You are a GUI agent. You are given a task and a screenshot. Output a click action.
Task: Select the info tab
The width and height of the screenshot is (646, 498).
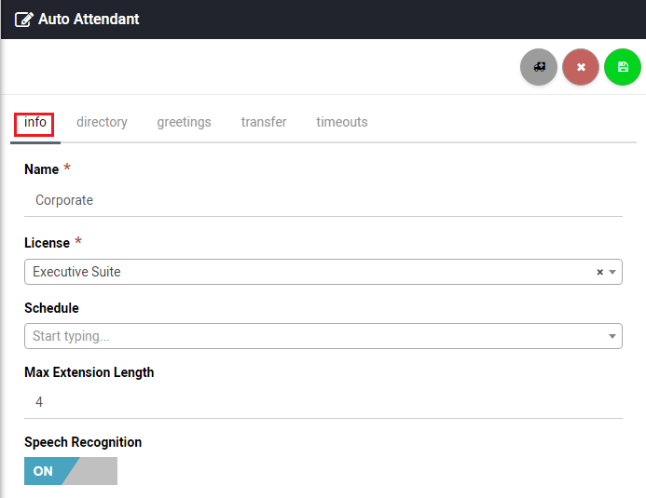tap(35, 122)
